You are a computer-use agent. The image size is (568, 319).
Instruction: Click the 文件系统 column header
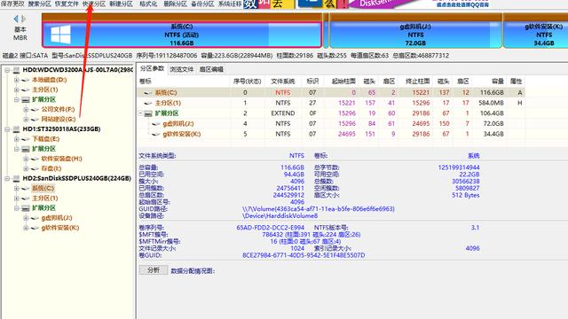point(283,82)
